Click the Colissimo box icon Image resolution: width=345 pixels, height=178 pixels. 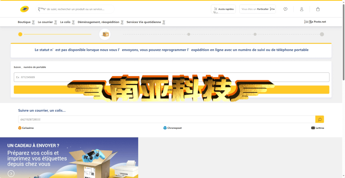[x=20, y=128]
